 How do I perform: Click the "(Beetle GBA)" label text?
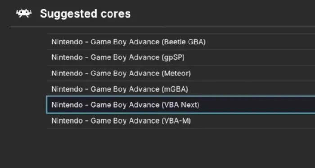coord(184,42)
